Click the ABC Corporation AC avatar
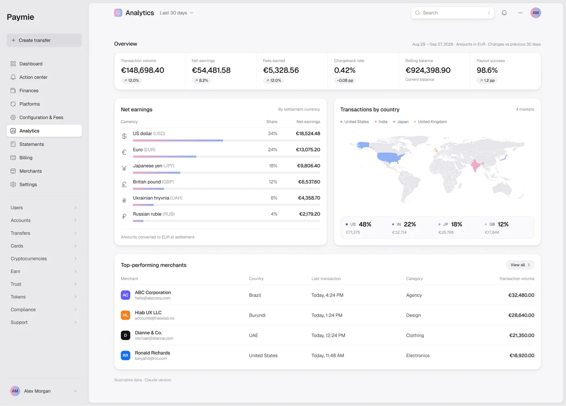Screen dimensions: 566x406 point(125,295)
